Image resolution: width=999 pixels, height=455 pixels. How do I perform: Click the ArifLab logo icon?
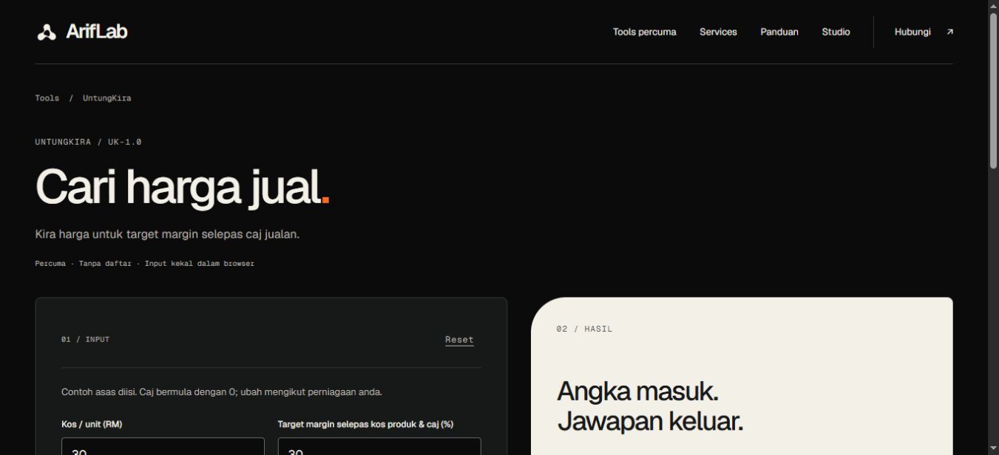click(x=47, y=32)
